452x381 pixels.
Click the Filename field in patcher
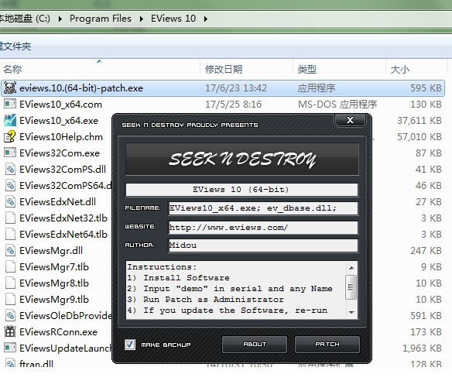tap(262, 208)
